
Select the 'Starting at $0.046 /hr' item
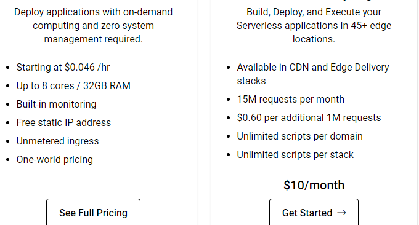coord(63,67)
